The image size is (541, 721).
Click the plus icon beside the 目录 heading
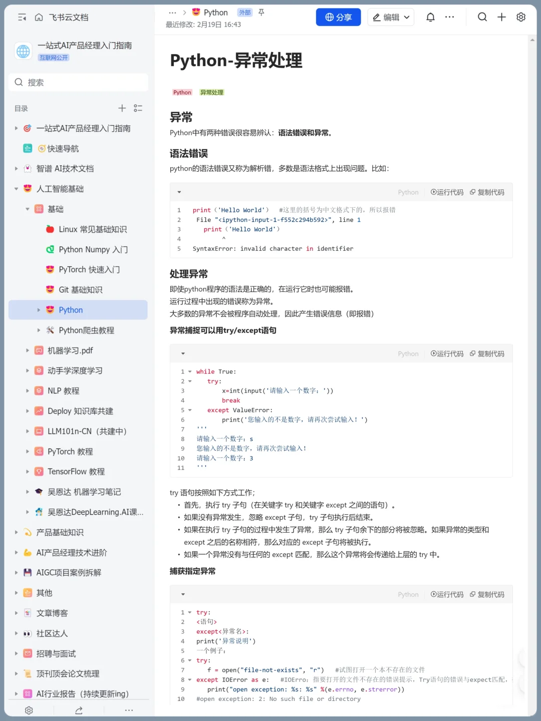(x=122, y=108)
